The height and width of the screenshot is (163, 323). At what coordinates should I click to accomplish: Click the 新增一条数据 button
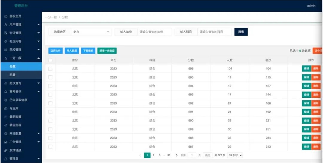(x=107, y=51)
